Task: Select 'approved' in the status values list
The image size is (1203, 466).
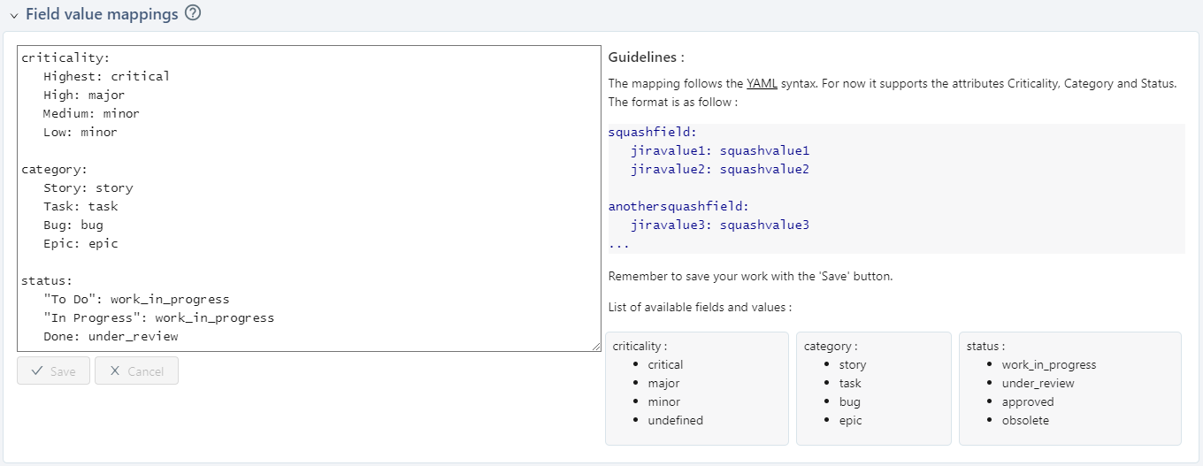Action: (x=1028, y=402)
